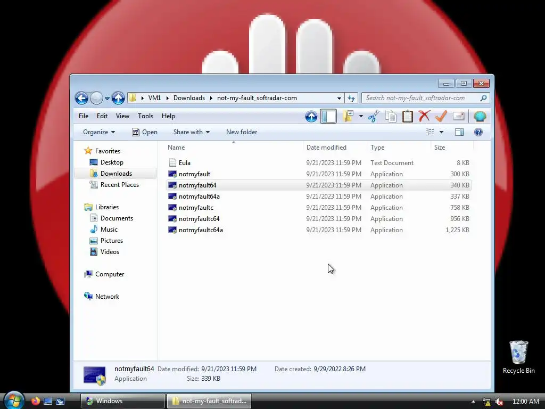This screenshot has width=545, height=409.
Task: Sort by the Date modified column header
Action: [x=335, y=148]
